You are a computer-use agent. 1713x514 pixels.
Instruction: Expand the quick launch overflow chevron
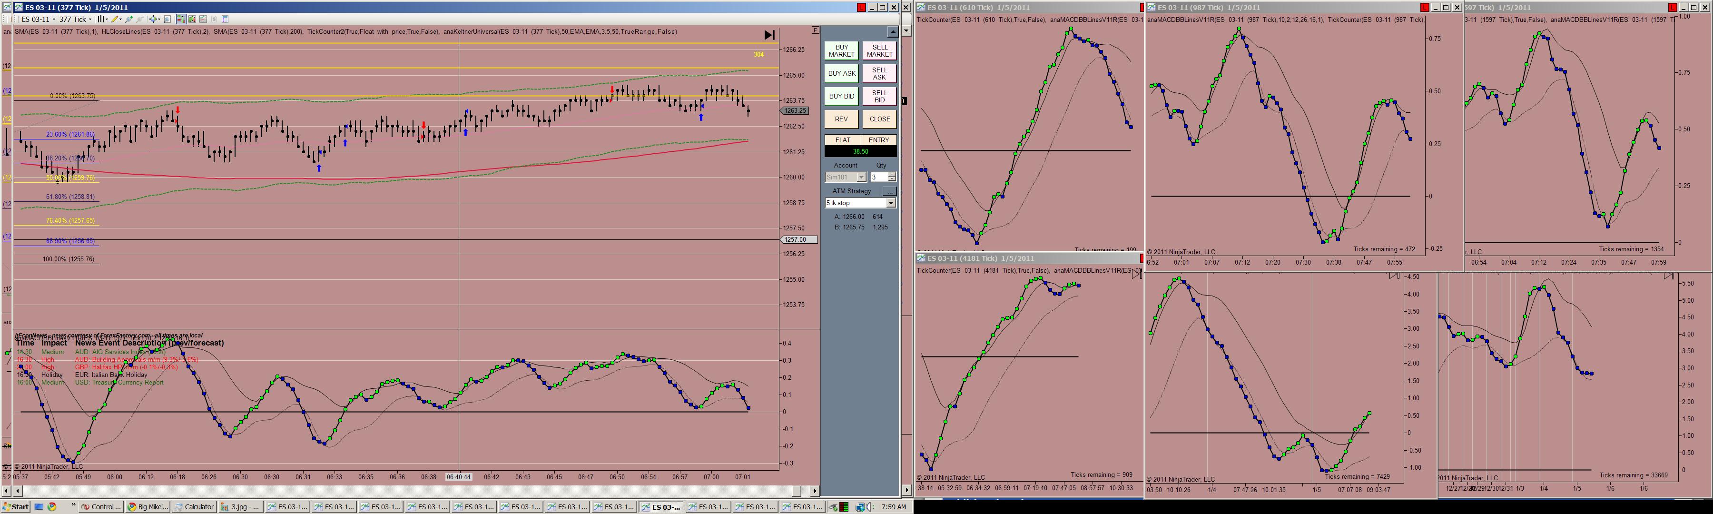point(73,505)
